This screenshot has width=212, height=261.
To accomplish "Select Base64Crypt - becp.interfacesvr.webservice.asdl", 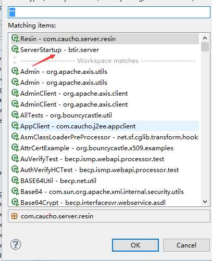I will click(105, 202).
